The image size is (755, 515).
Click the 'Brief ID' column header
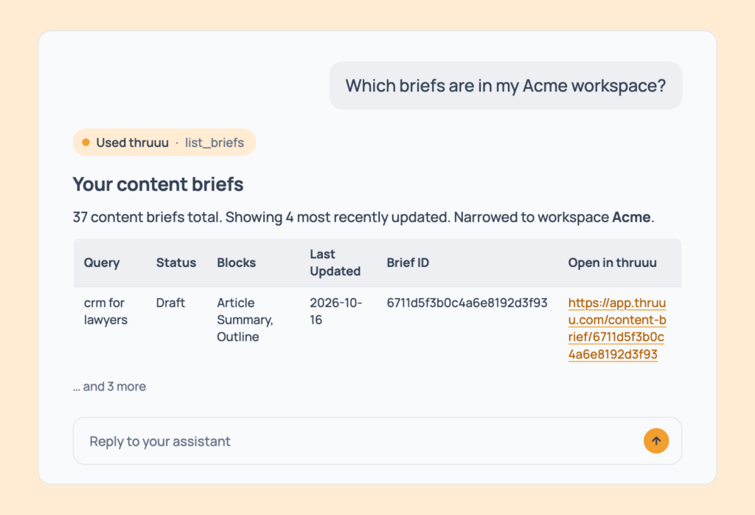[407, 263]
